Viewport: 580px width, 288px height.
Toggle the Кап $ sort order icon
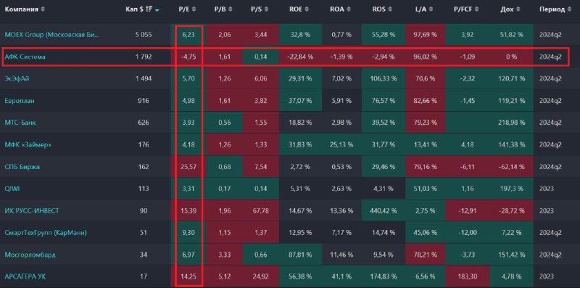[150, 9]
